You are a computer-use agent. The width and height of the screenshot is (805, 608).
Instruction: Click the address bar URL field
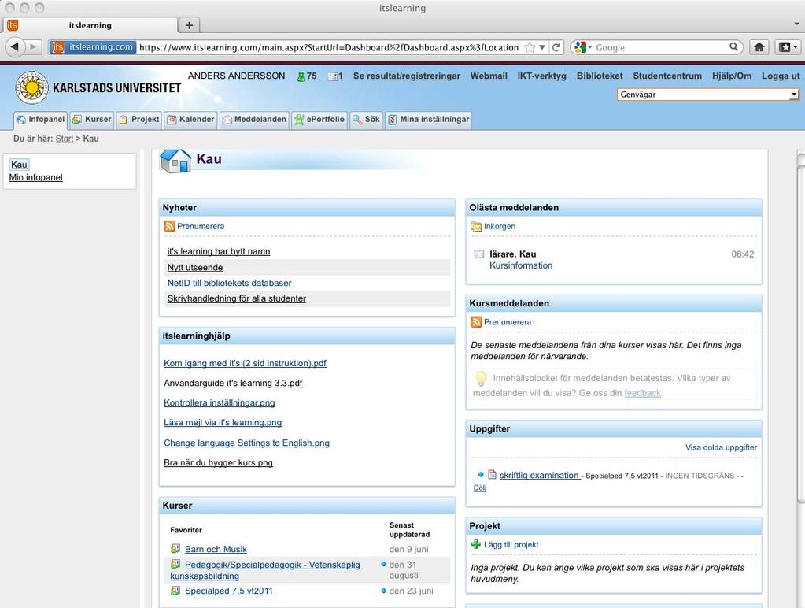tap(329, 47)
